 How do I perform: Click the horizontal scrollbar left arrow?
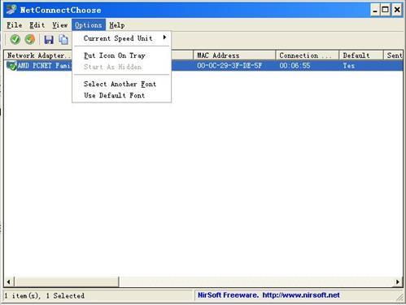click(x=9, y=282)
